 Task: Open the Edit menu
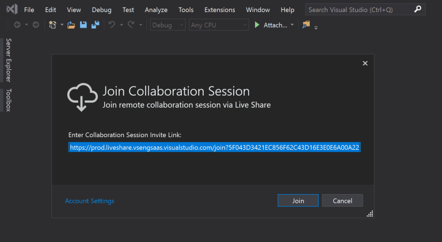(x=51, y=10)
